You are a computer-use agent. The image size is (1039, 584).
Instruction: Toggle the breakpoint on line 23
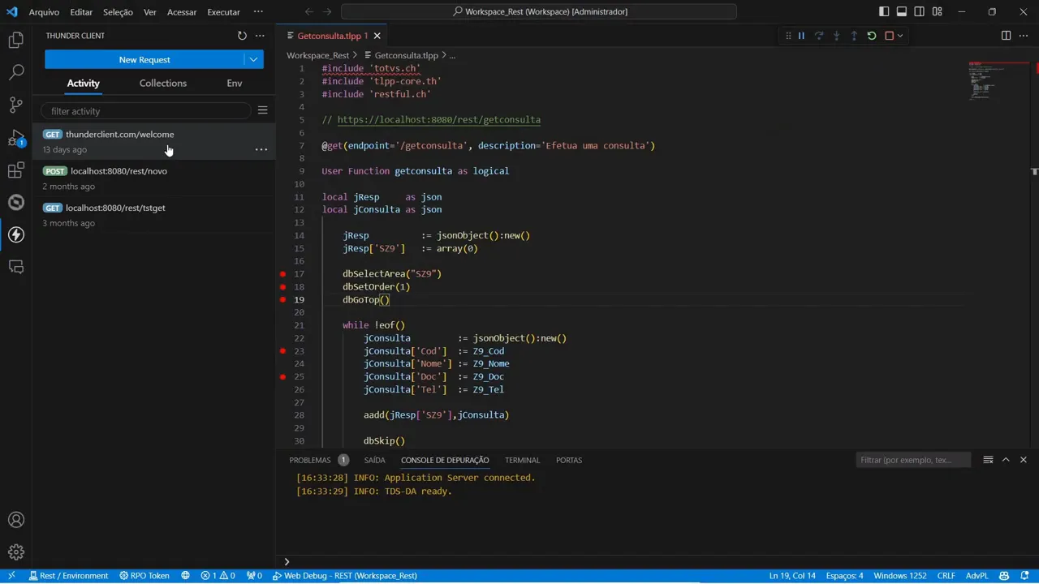pos(282,350)
